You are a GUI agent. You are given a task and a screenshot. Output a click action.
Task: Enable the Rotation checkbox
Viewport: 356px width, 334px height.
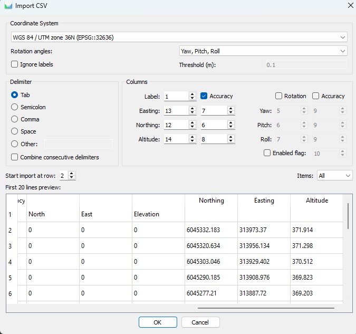pyautogui.click(x=278, y=96)
